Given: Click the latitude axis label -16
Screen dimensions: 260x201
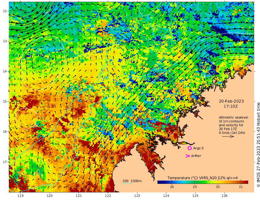Looking at the screenshot, I should click(x=5, y=132).
